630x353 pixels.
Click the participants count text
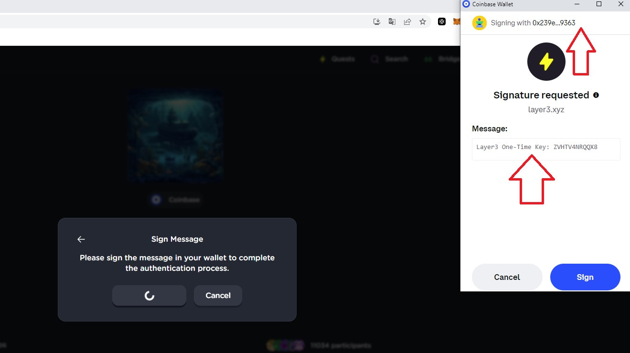pyautogui.click(x=341, y=345)
